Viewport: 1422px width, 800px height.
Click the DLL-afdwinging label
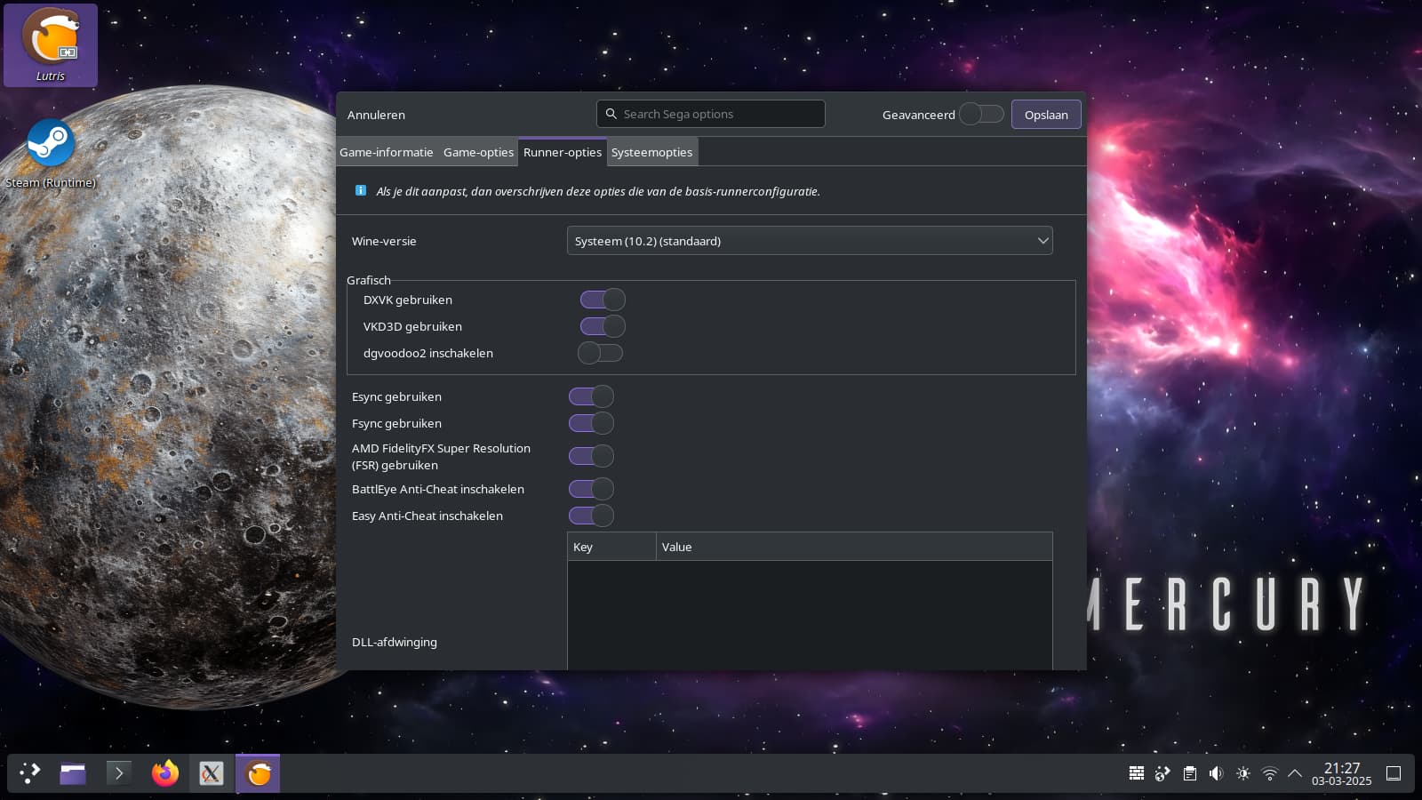click(395, 642)
